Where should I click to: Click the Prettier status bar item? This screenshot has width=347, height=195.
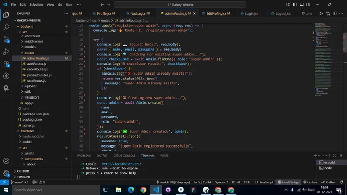point(329,182)
